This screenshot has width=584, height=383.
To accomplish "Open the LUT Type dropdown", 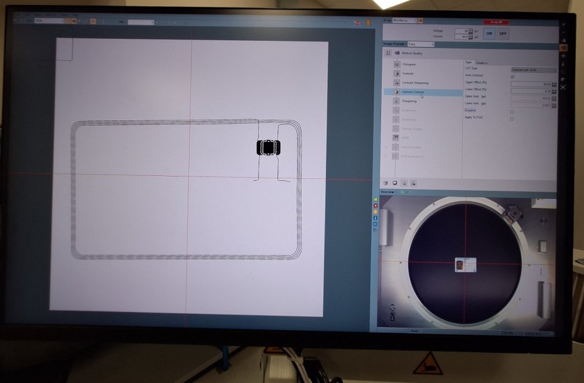I will (534, 70).
